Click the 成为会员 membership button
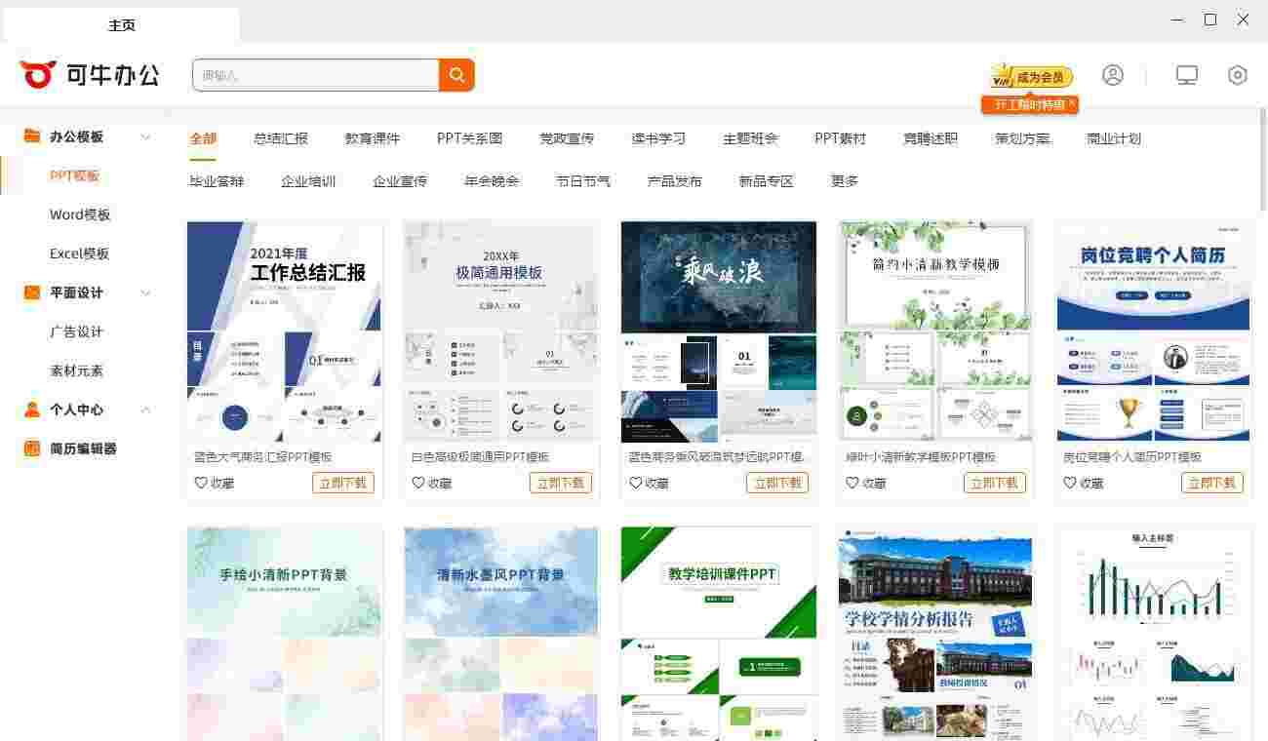The width and height of the screenshot is (1268, 741). pos(1032,75)
